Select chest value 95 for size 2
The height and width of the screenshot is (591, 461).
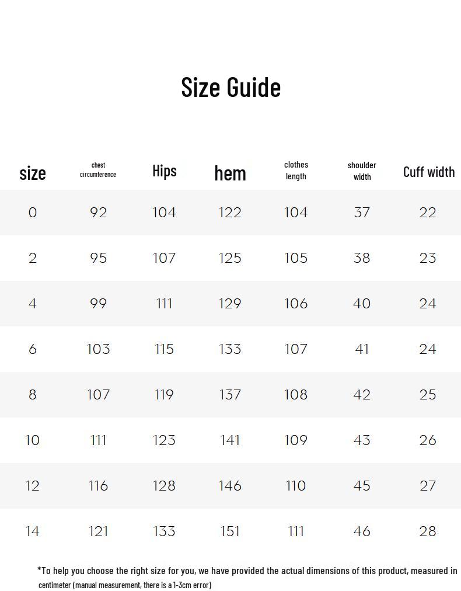99,258
